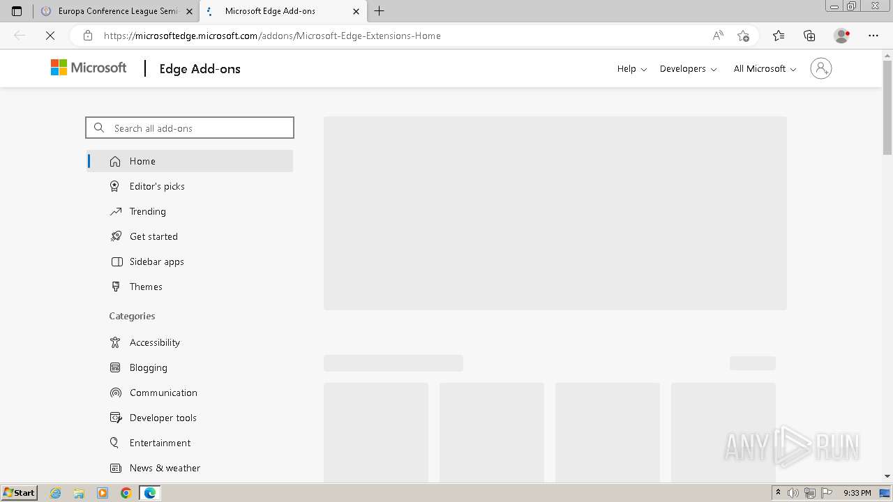Open media player taskbar icon
The height and width of the screenshot is (502, 893).
click(103, 493)
